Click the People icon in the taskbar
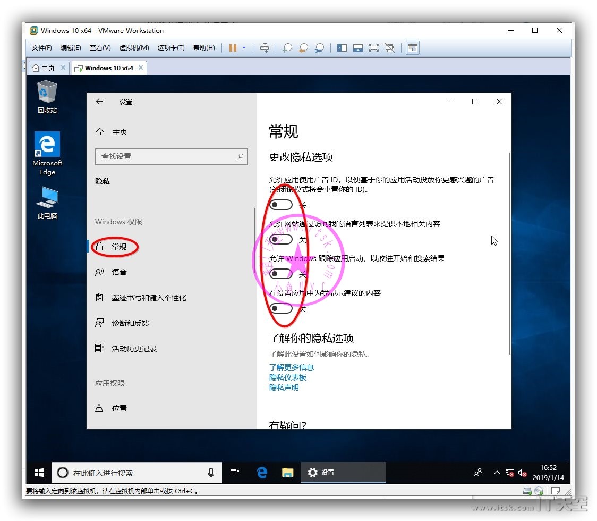597x521 pixels. click(x=478, y=473)
